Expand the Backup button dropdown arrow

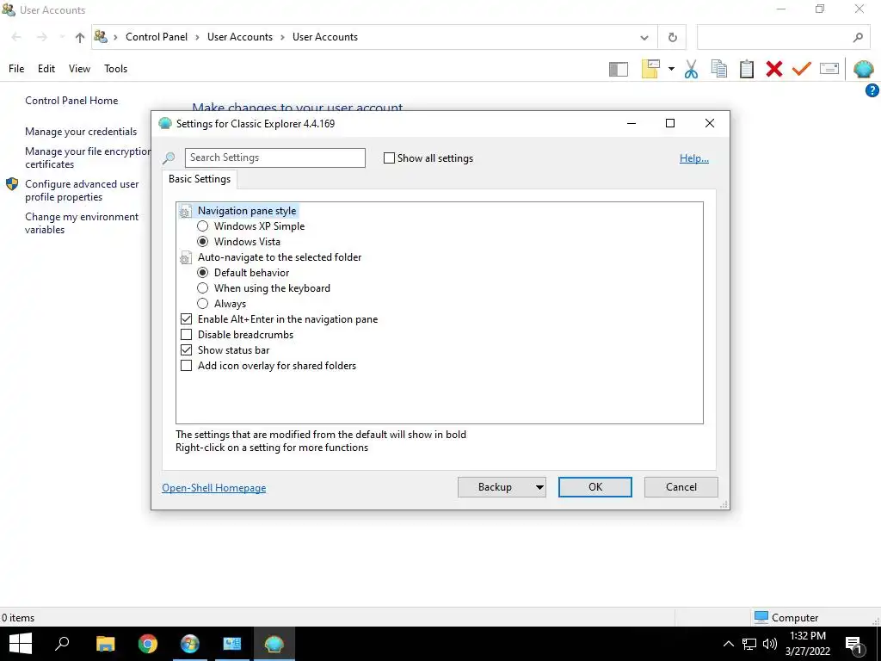[539, 487]
